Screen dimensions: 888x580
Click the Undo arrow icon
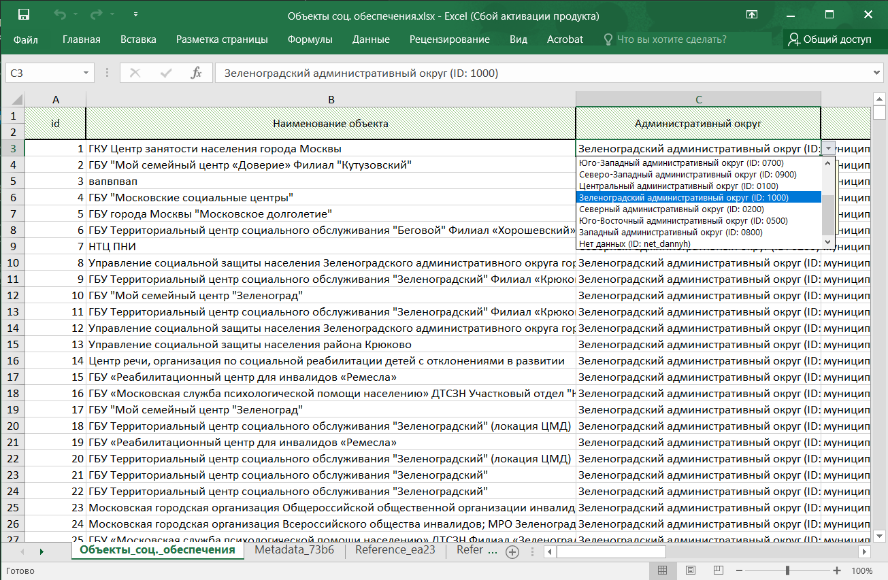coord(59,14)
